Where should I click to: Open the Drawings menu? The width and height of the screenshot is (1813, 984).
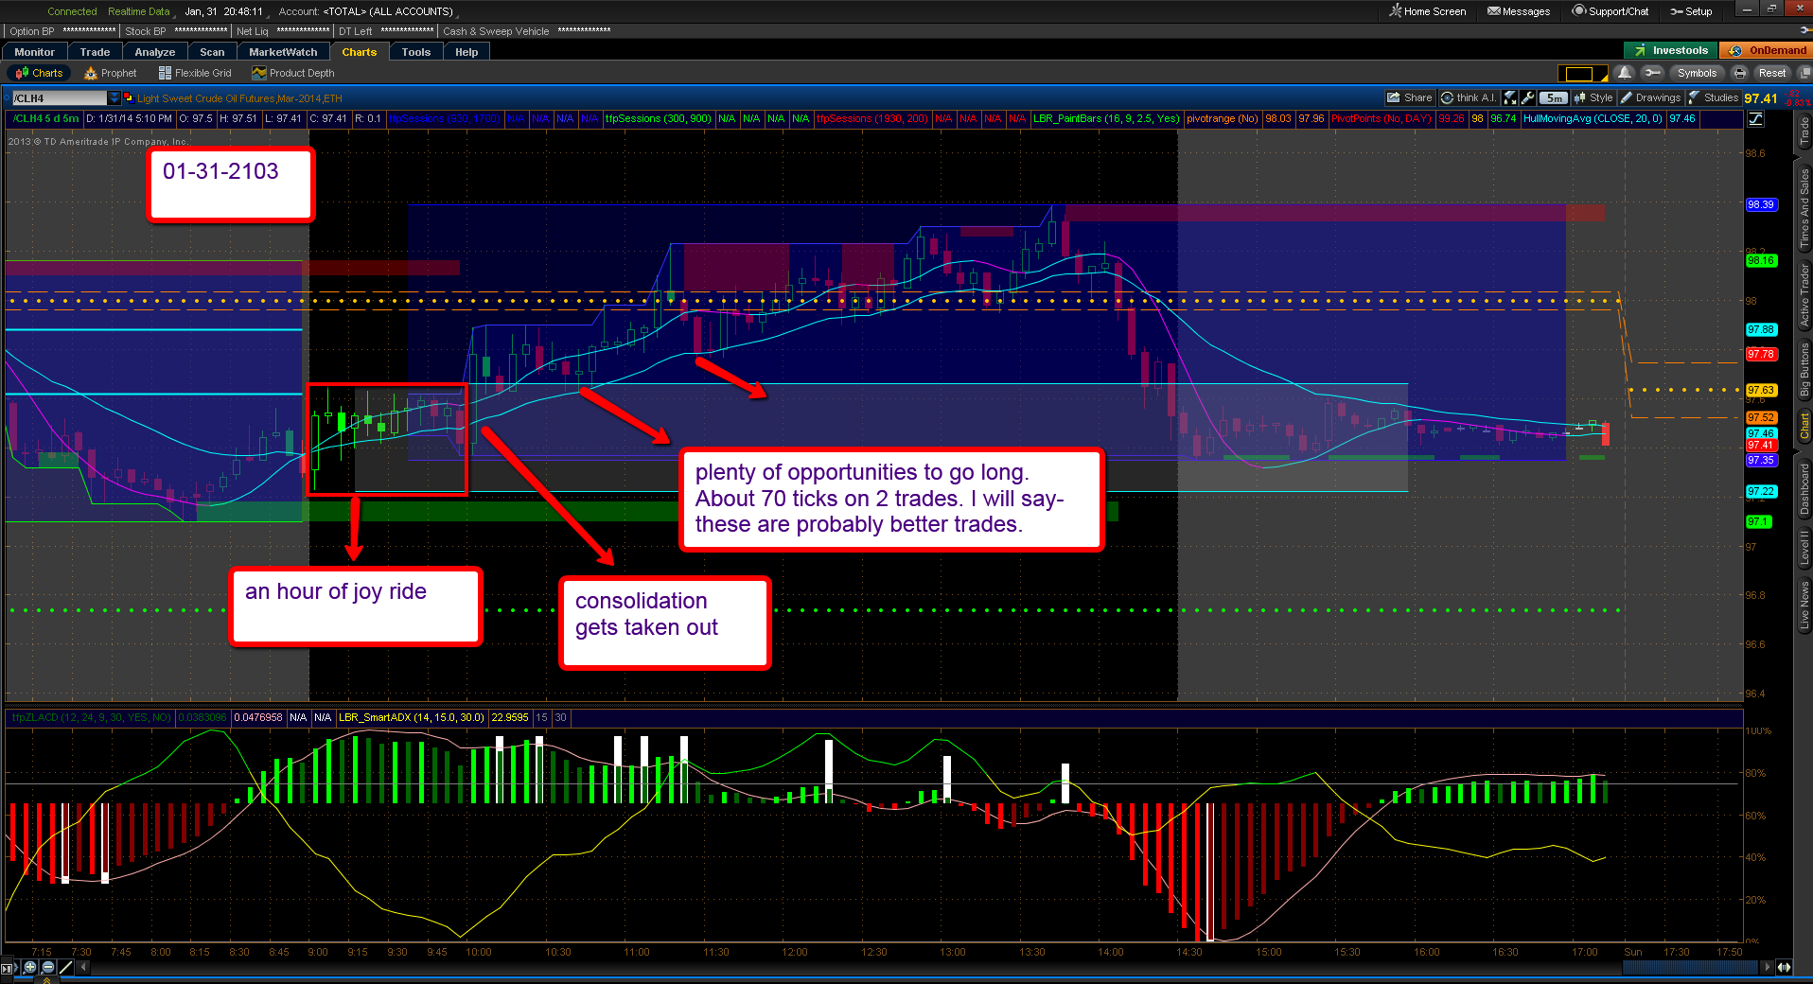1651,97
